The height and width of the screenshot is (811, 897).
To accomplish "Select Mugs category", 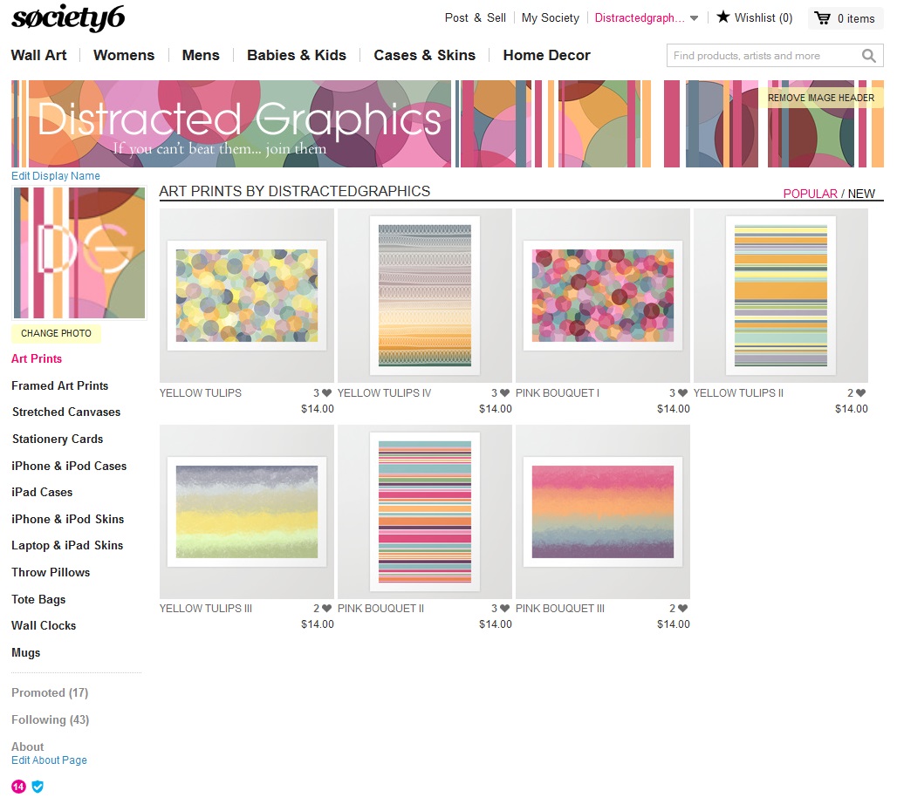I will 26,652.
